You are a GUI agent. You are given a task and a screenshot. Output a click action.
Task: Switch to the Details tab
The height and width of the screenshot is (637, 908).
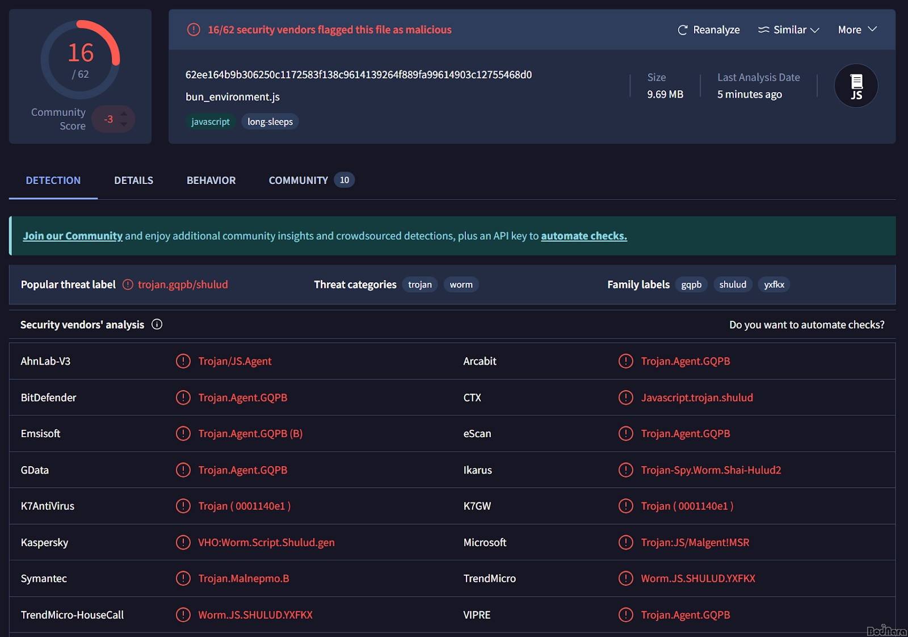tap(133, 181)
